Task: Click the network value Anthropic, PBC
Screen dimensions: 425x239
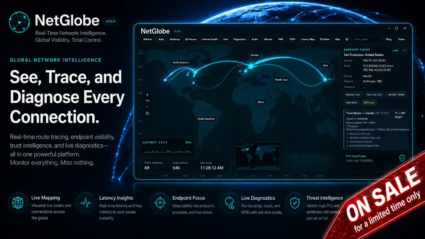Action: (x=373, y=81)
